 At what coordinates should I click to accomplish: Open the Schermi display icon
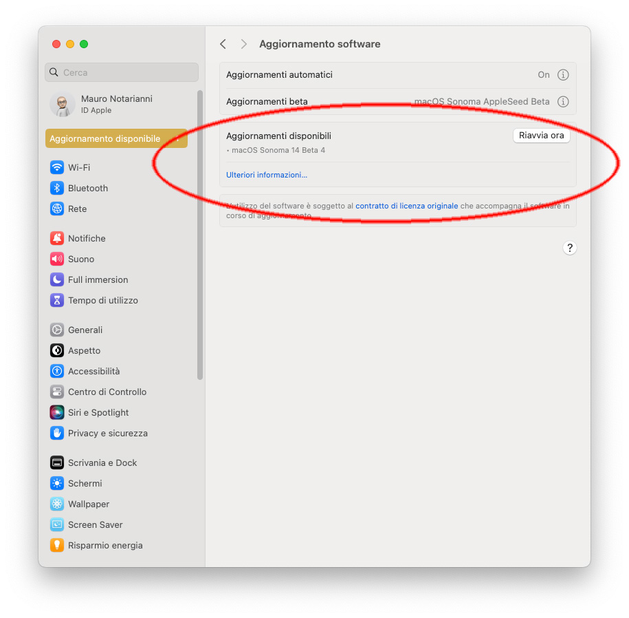click(57, 484)
